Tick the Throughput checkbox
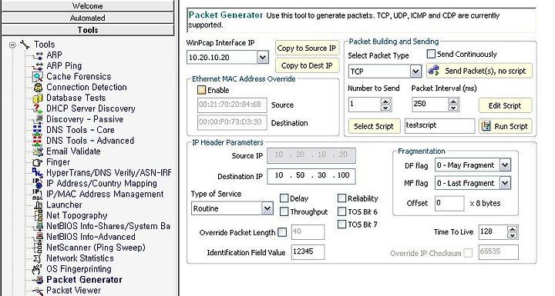The image size is (555, 296). 284,211
